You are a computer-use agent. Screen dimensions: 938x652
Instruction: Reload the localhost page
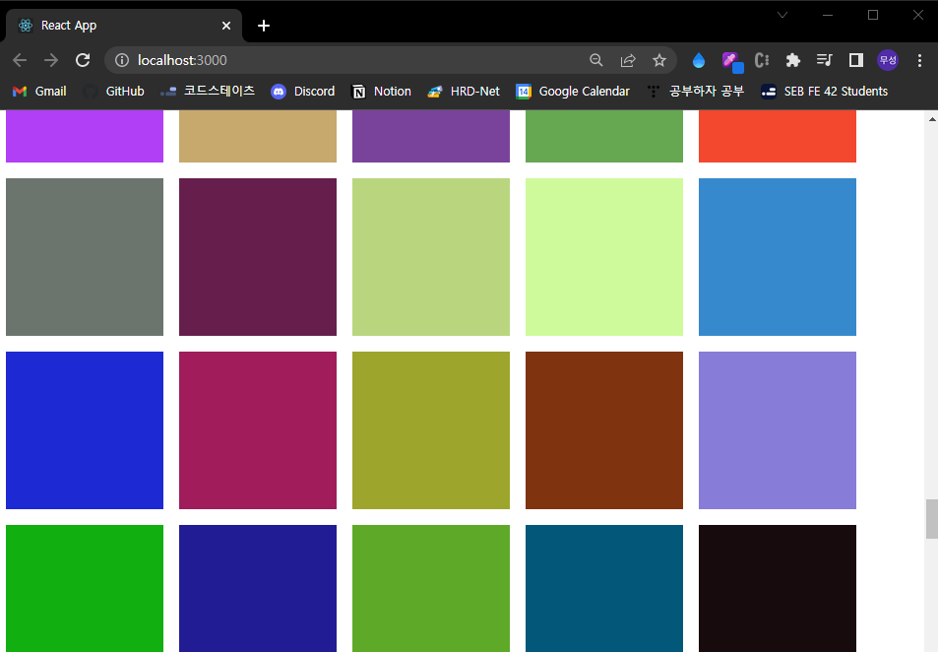click(83, 60)
